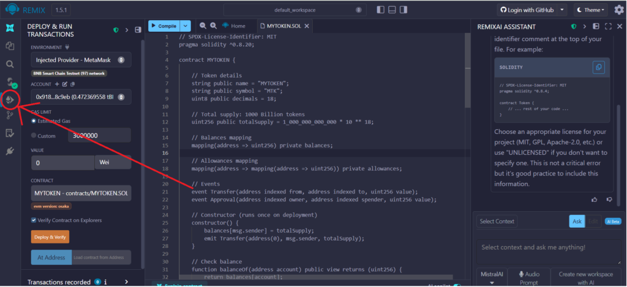Open the Deploy & Run Transactions sidebar icon
Screen dimensions: 627x287
(x=10, y=99)
